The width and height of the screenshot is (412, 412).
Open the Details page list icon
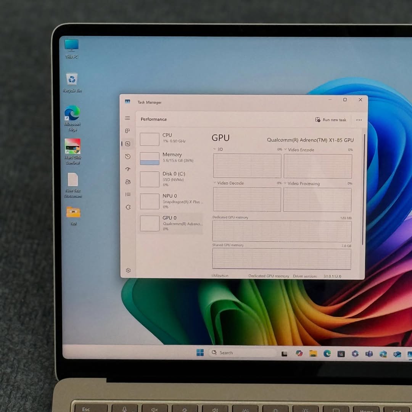pos(128,195)
